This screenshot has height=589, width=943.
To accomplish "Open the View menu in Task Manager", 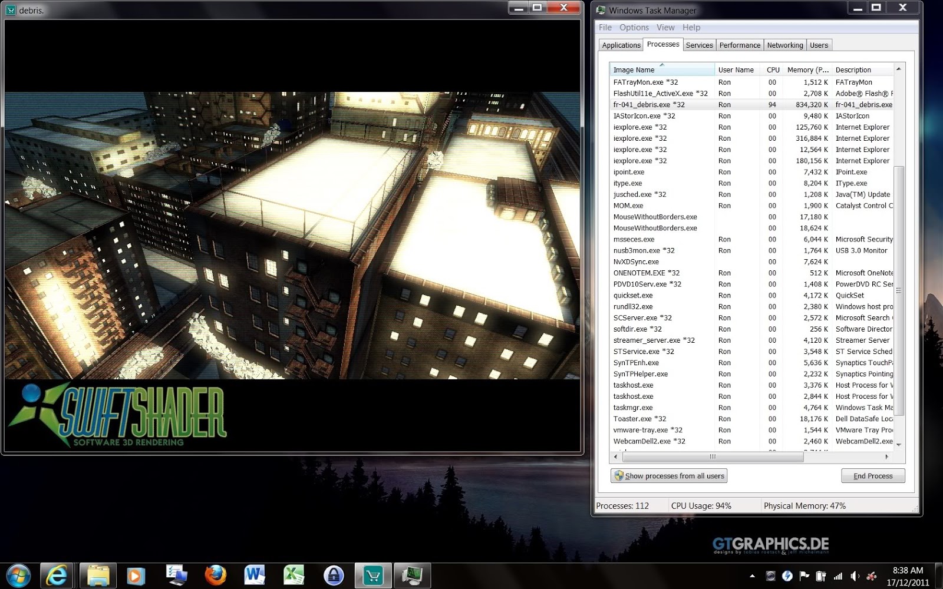I will tap(665, 27).
